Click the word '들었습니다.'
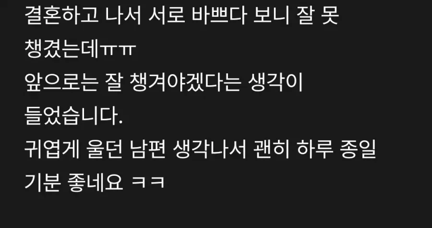The height and width of the screenshot is (228, 432). point(73,117)
